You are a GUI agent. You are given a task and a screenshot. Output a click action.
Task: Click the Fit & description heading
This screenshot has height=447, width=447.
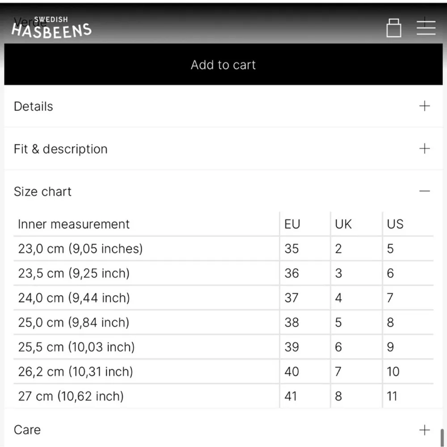pos(61,149)
